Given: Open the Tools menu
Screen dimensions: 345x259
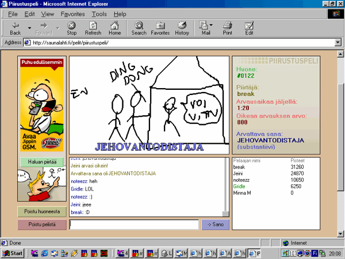Looking at the screenshot, I should point(99,13).
